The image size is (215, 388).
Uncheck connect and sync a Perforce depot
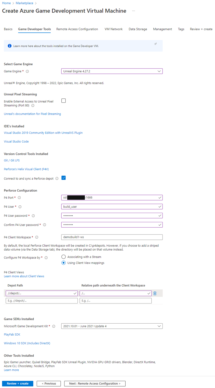(63, 178)
